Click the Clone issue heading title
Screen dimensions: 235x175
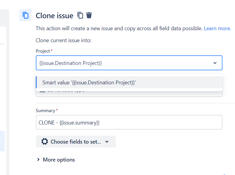pyautogui.click(x=55, y=16)
